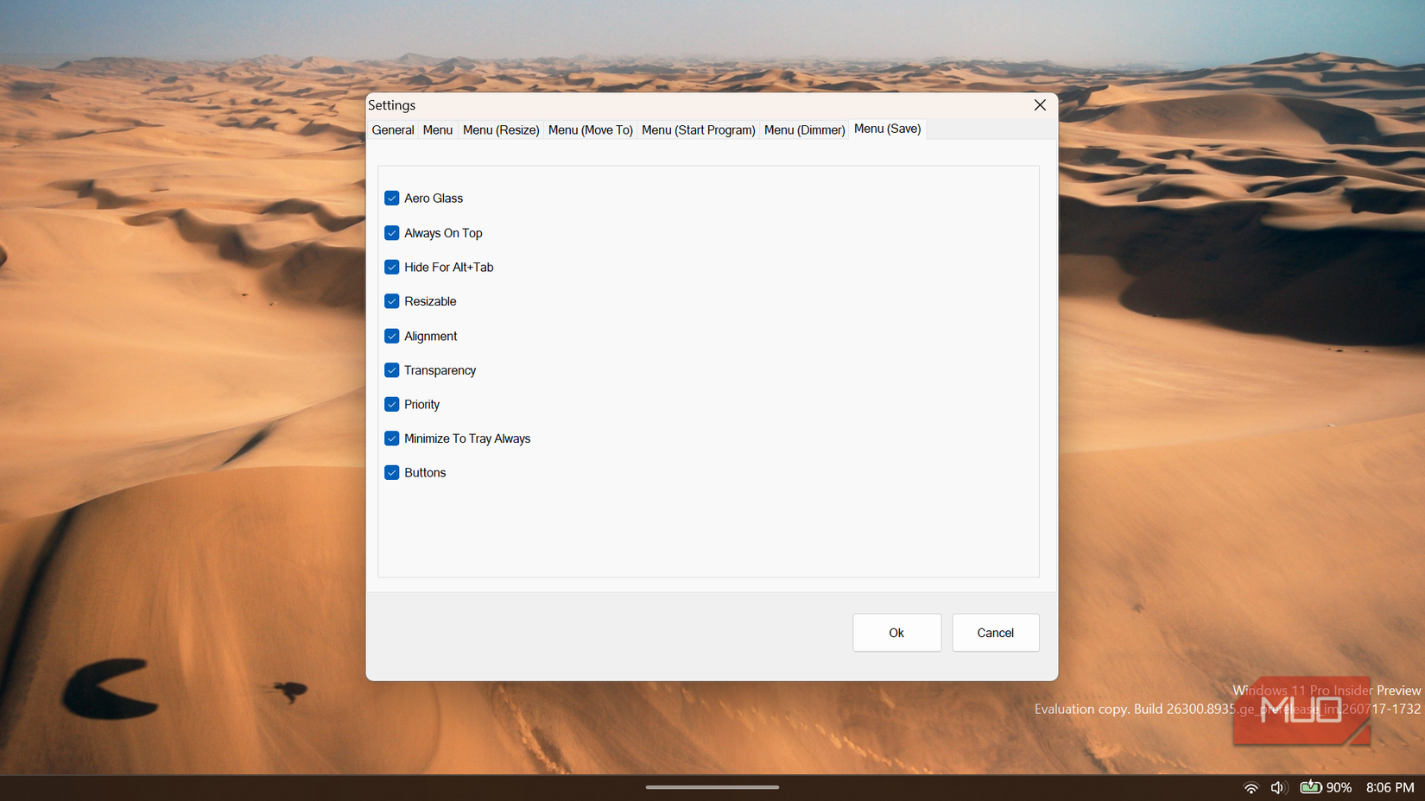Screen dimensions: 1425x801
Task: Confirm settings with Ok button
Action: (896, 633)
